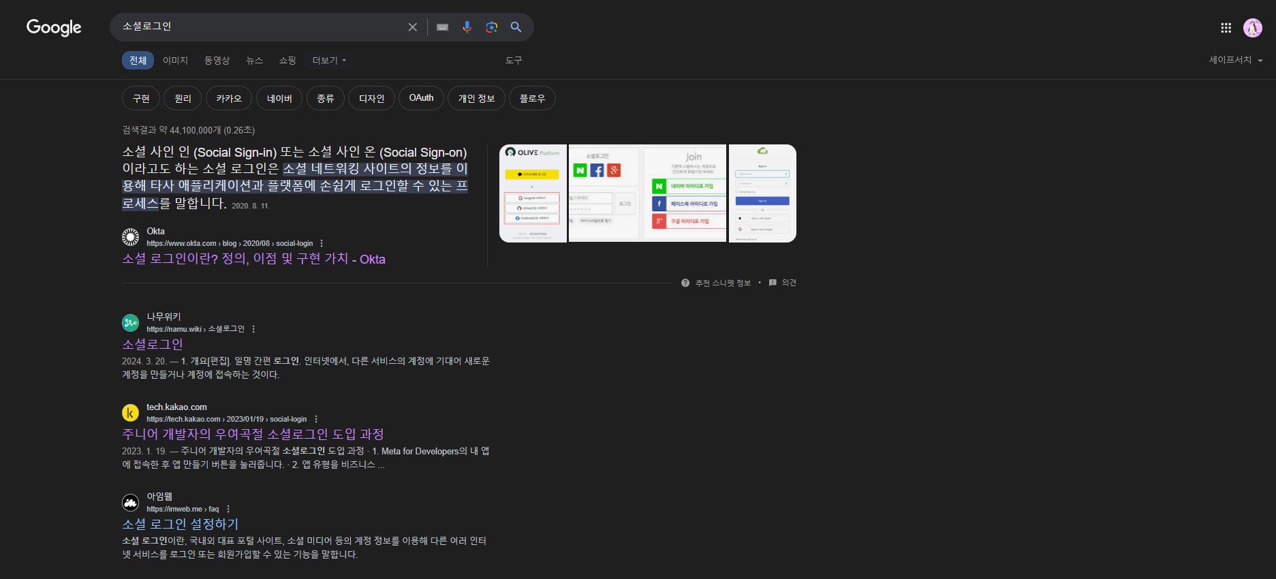The width and height of the screenshot is (1276, 579).
Task: Open the 도구 search tools
Action: (x=514, y=61)
